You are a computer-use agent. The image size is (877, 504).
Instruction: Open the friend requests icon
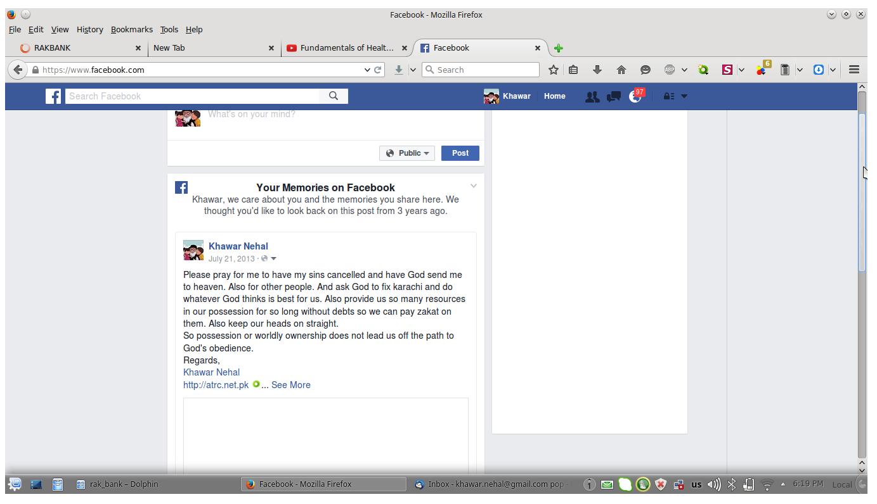click(592, 96)
